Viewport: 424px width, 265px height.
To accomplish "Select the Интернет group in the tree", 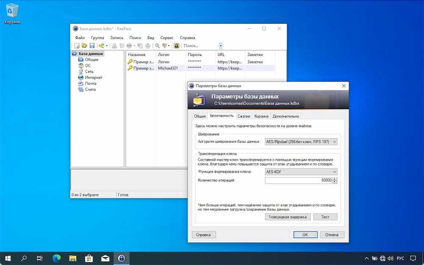I will [x=93, y=78].
